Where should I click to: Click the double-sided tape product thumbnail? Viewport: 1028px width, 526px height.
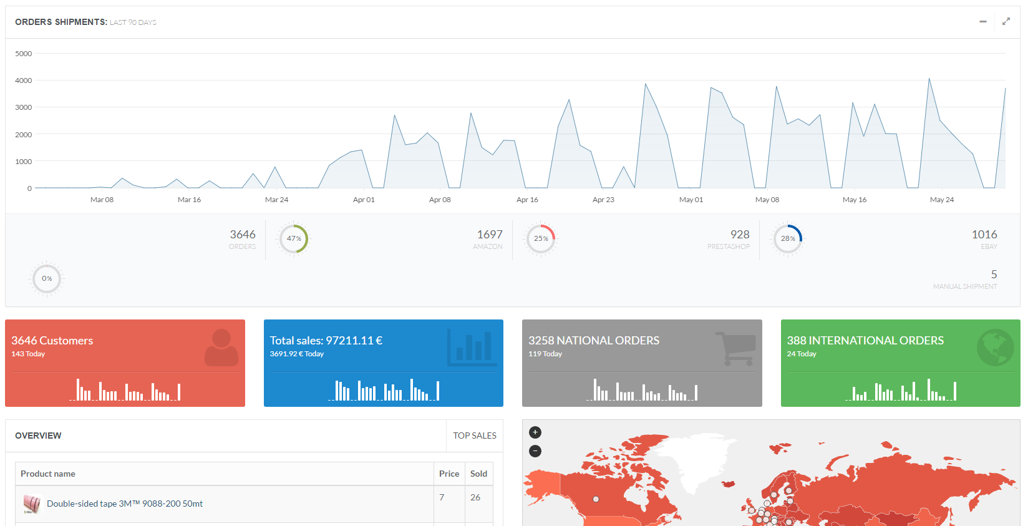[32, 504]
